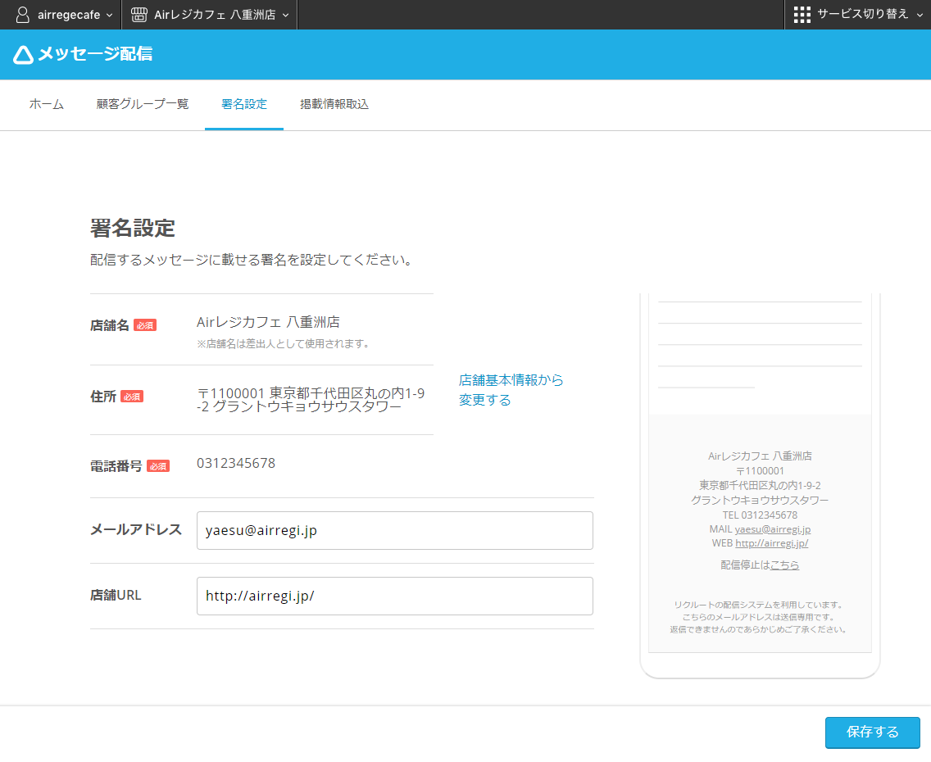Click the 店舗URL field label
The width and height of the screenshot is (931, 762).
click(116, 595)
